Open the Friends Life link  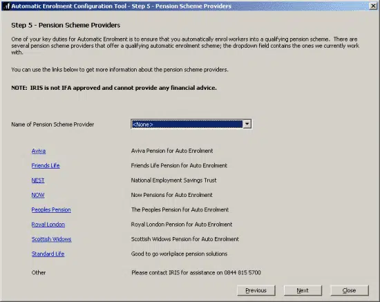[46, 166]
